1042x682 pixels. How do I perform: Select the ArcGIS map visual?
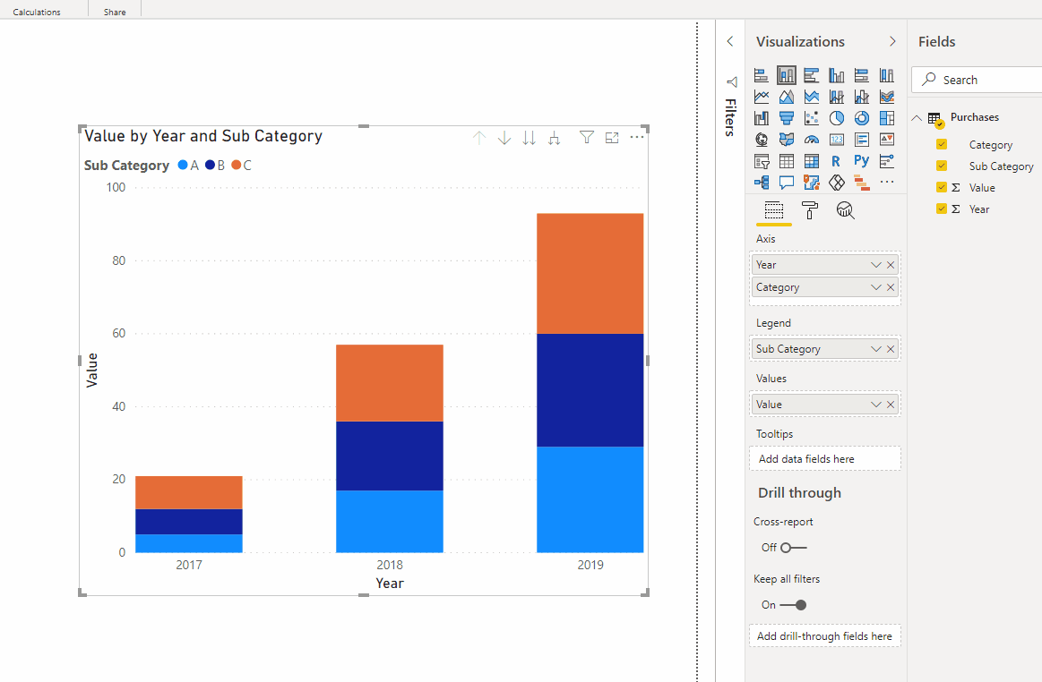[812, 182]
